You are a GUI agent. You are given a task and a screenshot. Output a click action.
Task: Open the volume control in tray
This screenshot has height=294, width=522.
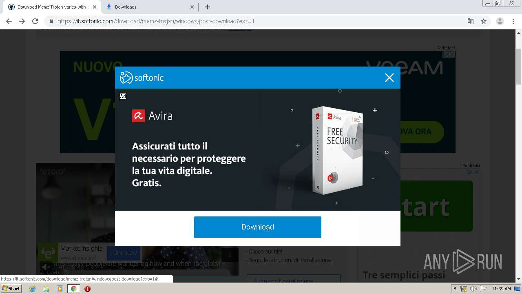point(473,289)
